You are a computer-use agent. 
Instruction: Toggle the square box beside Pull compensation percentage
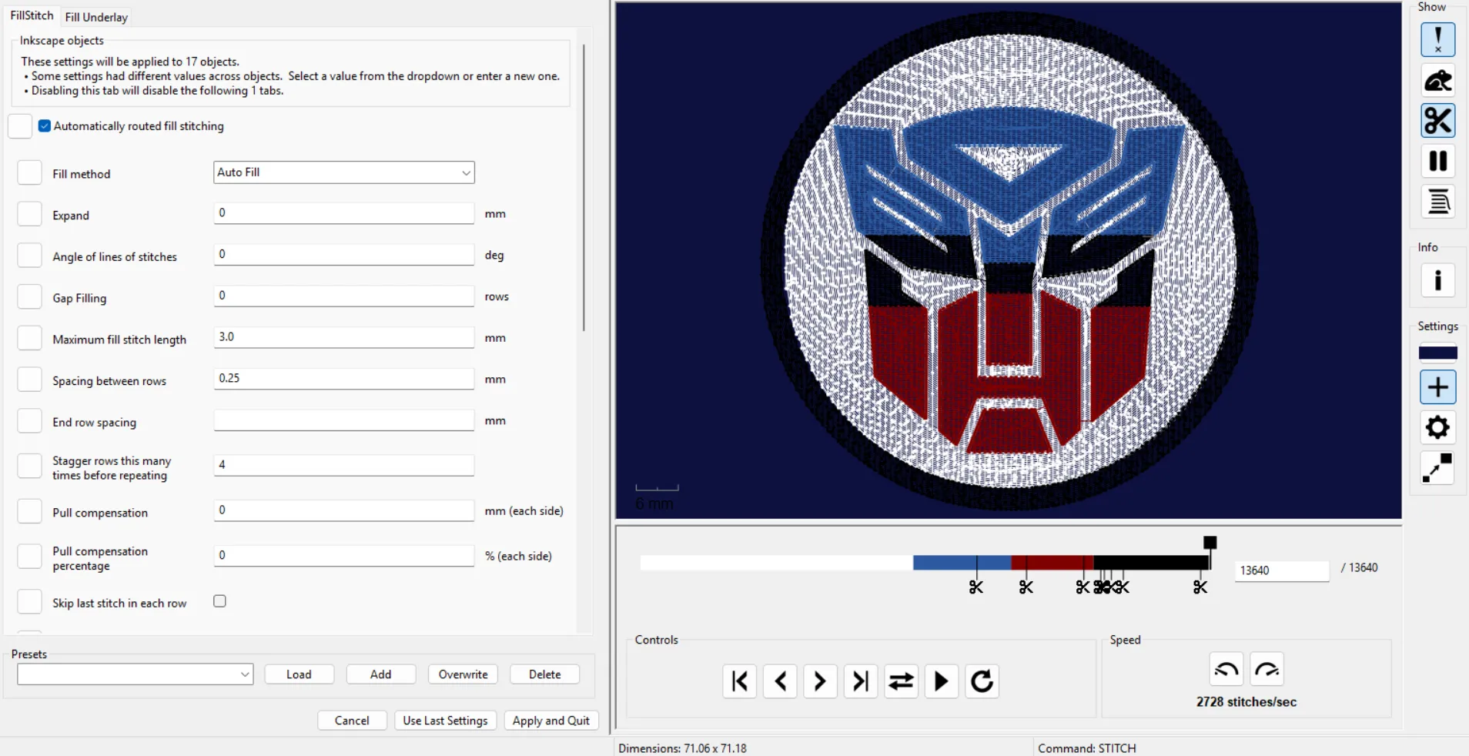click(29, 557)
